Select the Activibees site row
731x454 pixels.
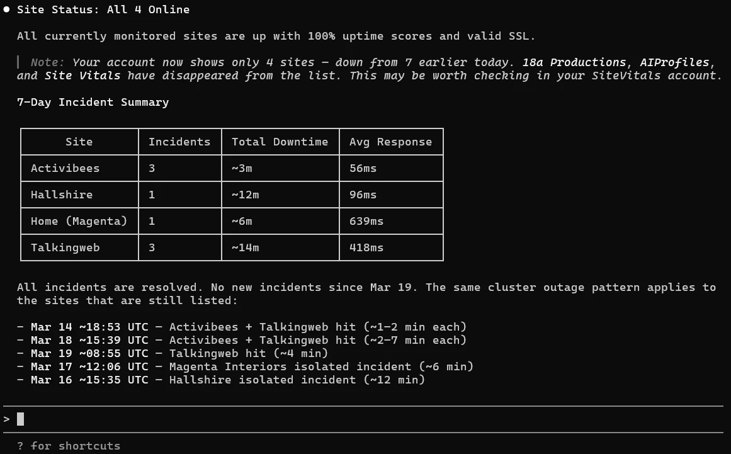click(x=65, y=168)
